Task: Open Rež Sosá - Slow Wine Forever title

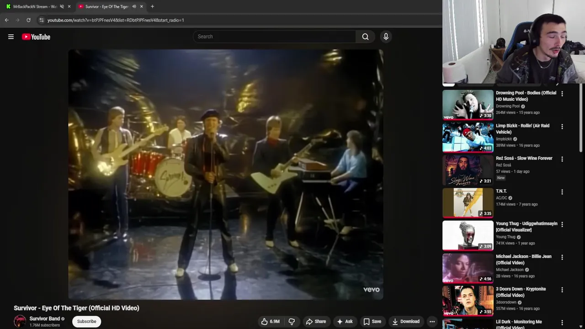Action: (524, 158)
